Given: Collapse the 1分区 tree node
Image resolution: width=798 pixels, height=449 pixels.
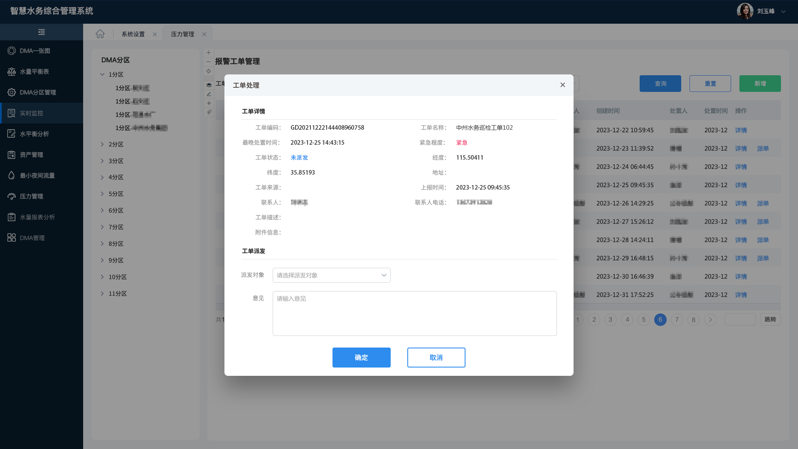Looking at the screenshot, I should click(102, 74).
